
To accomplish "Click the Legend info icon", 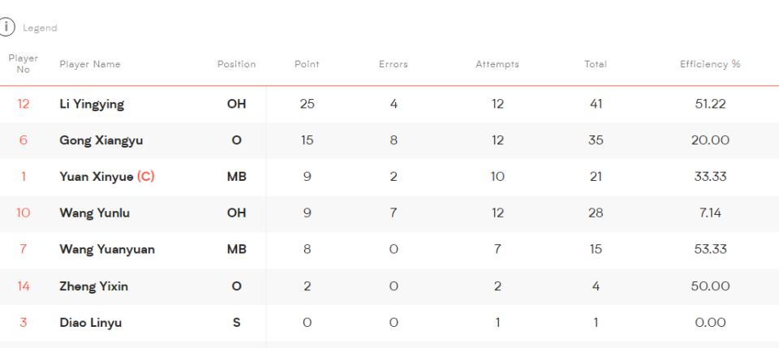I will coord(8,28).
